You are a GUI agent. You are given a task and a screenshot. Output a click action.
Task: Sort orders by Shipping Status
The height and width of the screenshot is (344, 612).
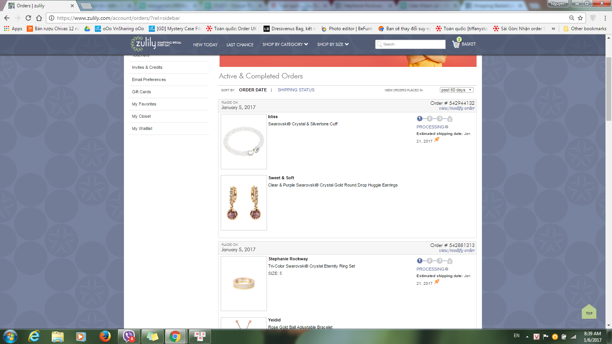(x=296, y=90)
